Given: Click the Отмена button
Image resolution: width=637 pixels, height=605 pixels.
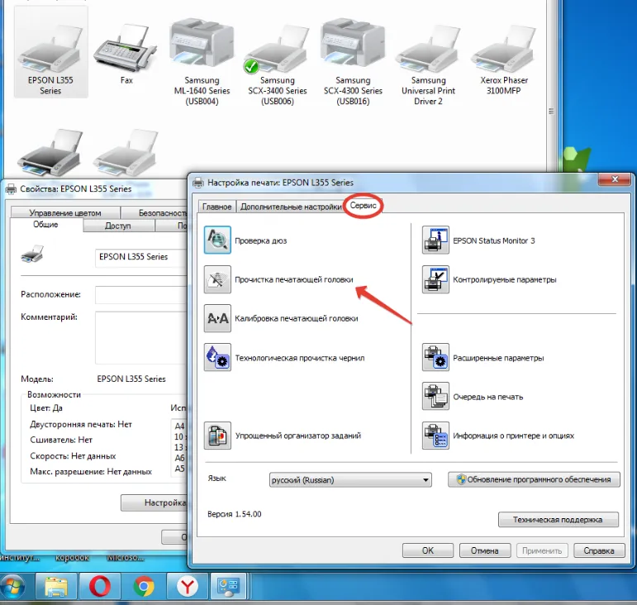Looking at the screenshot, I should tap(484, 550).
